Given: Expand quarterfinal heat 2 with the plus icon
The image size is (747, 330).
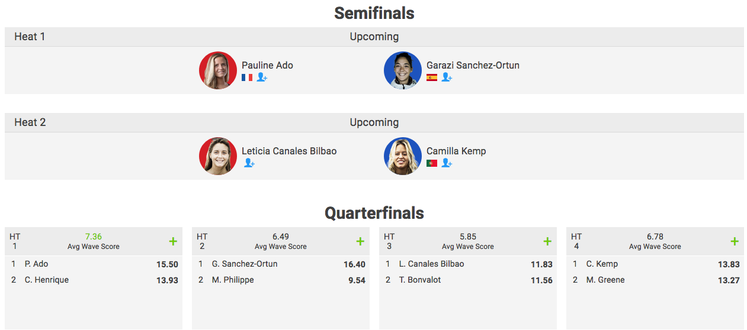Looking at the screenshot, I should pyautogui.click(x=360, y=241).
